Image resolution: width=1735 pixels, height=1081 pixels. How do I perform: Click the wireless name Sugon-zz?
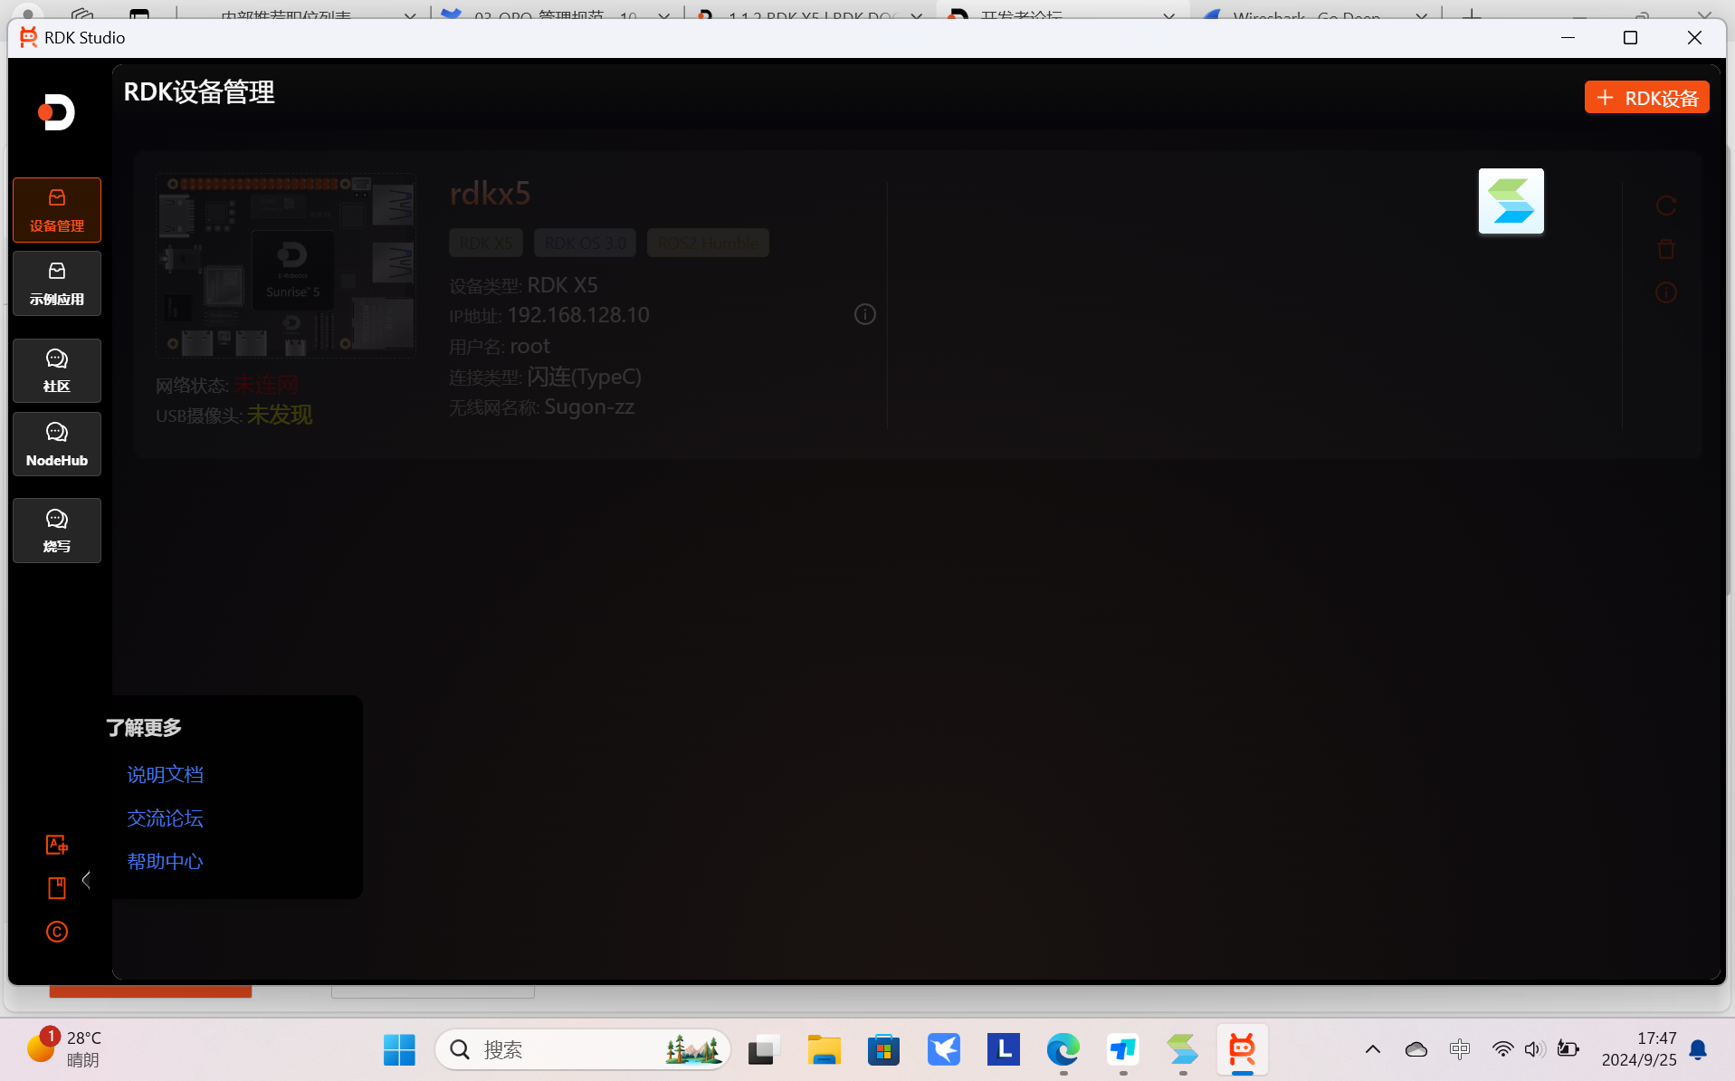coord(589,407)
